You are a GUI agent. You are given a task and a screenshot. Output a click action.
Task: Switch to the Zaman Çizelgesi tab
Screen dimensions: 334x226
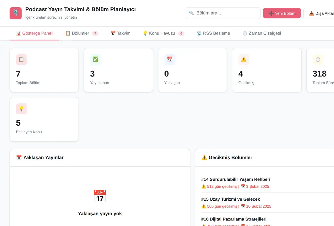261,33
